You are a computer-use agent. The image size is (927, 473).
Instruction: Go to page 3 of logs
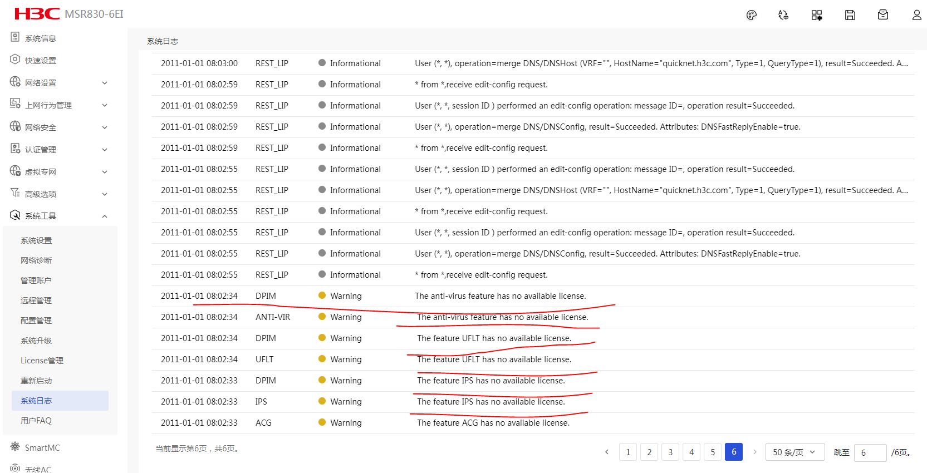(670, 452)
